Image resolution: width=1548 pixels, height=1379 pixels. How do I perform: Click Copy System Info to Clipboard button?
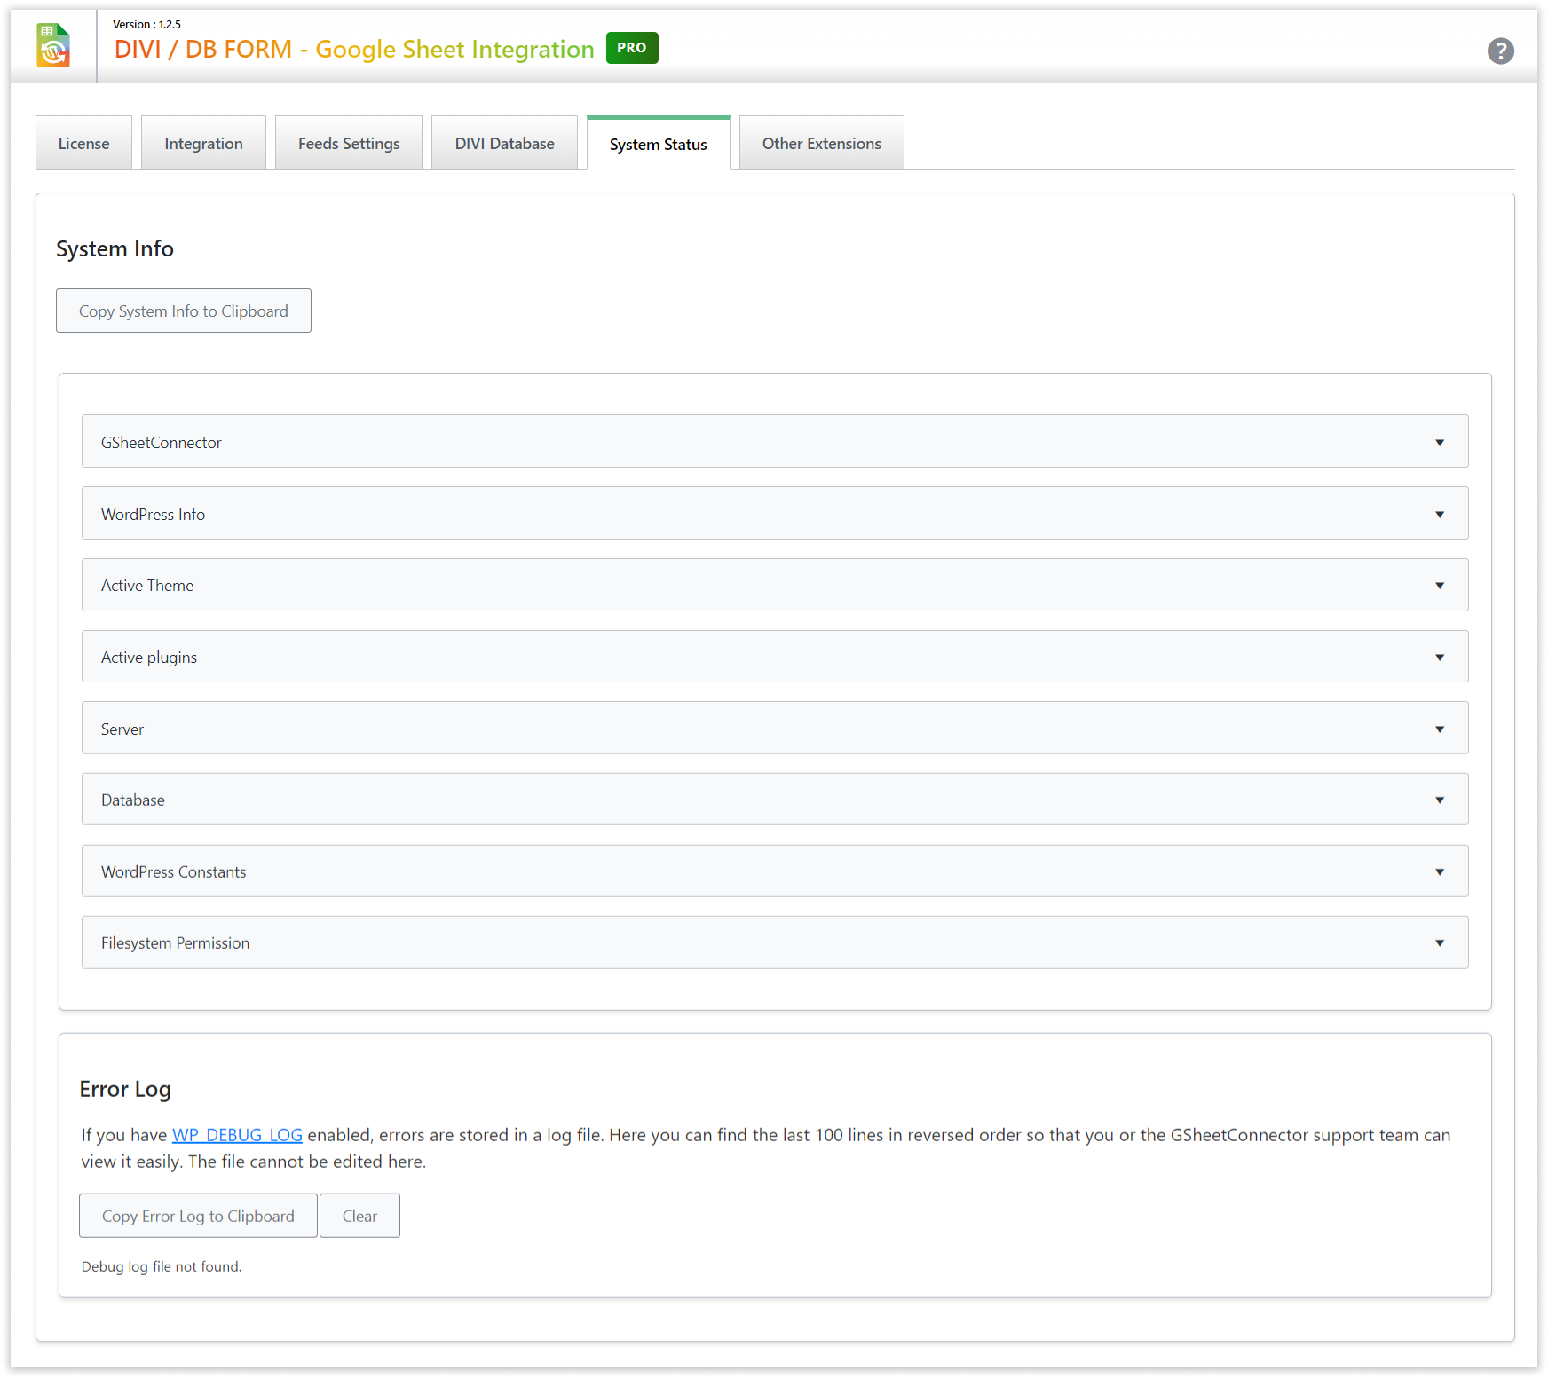pyautogui.click(x=184, y=311)
